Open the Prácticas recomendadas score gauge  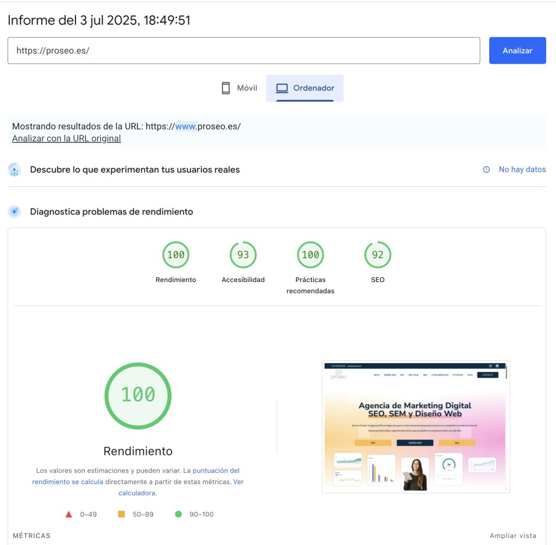coord(311,255)
